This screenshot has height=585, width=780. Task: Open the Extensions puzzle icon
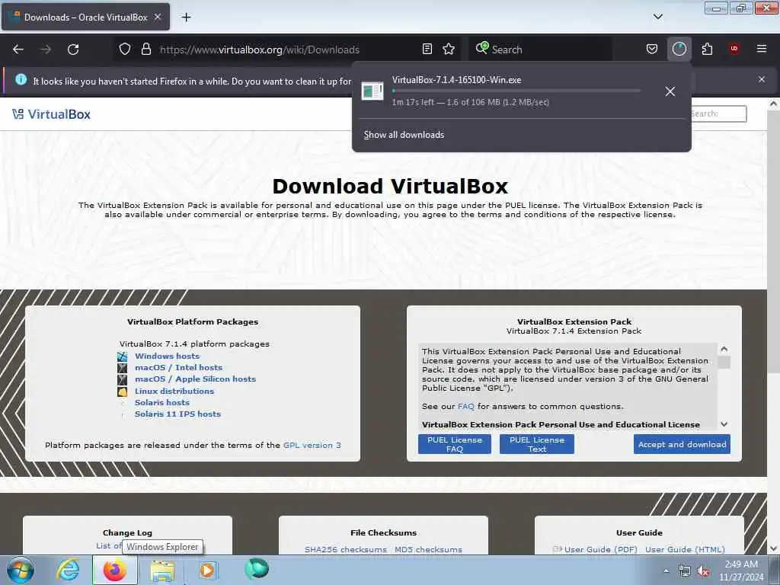pyautogui.click(x=707, y=49)
